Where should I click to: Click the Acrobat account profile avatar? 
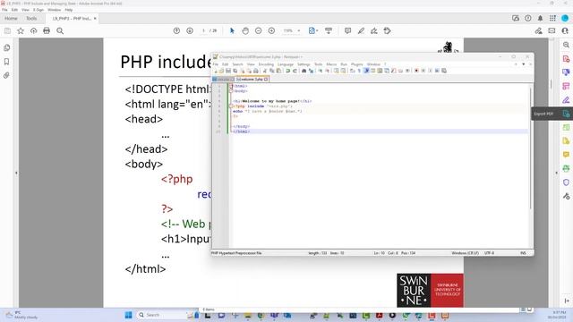click(565, 18)
